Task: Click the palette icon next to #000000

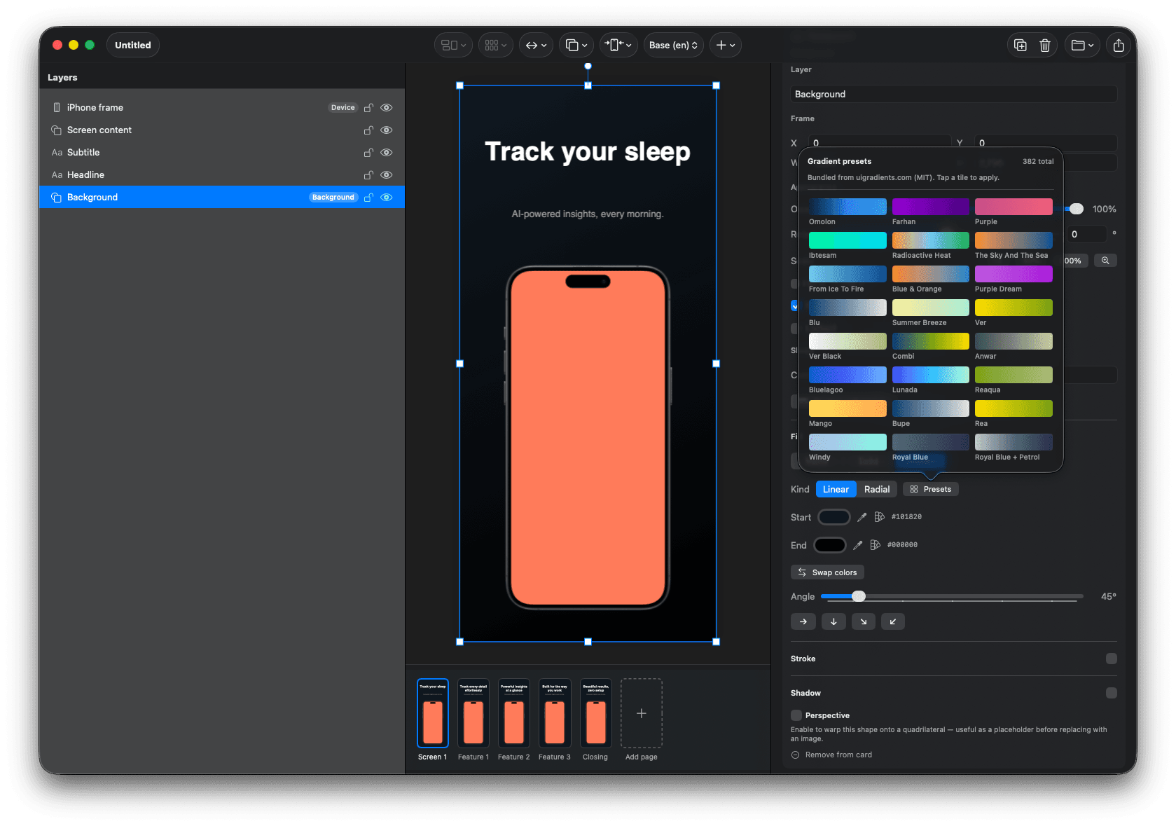Action: pyautogui.click(x=875, y=545)
